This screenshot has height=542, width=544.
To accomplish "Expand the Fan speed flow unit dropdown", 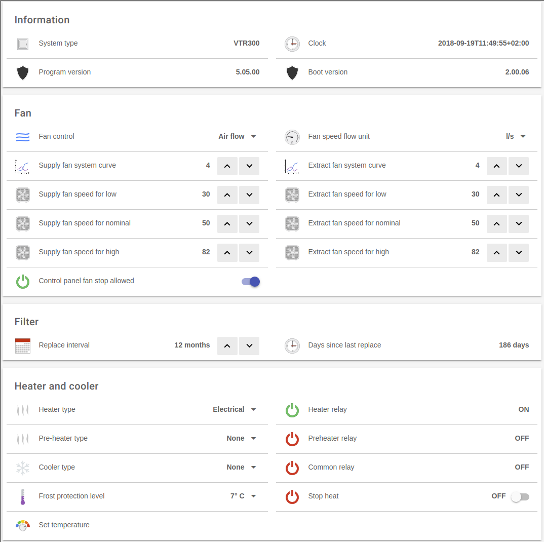I will 516,137.
